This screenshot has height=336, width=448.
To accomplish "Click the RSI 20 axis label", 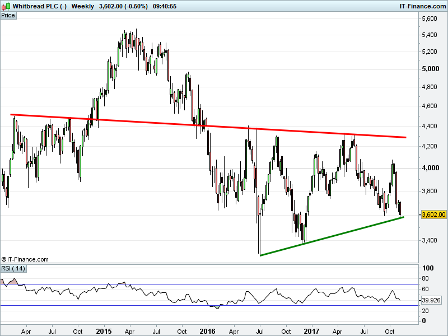I will pos(425,311).
